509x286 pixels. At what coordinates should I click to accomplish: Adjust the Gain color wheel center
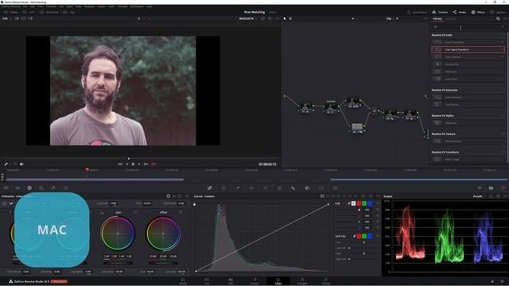(x=118, y=234)
